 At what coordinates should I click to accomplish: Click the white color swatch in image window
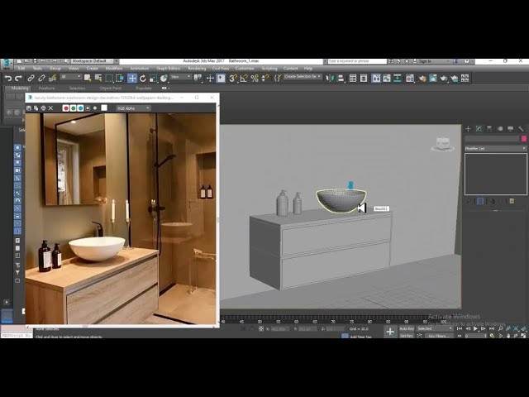[104, 108]
